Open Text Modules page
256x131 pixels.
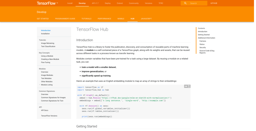[x=46, y=78]
